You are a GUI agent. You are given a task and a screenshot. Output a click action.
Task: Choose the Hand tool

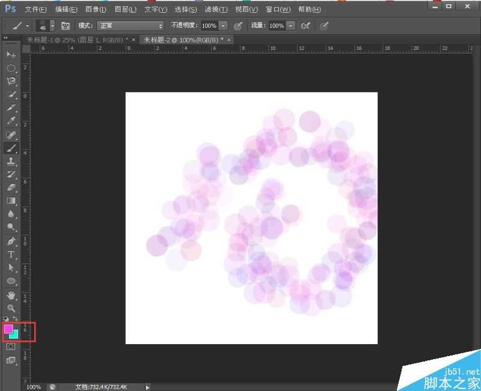(11, 295)
